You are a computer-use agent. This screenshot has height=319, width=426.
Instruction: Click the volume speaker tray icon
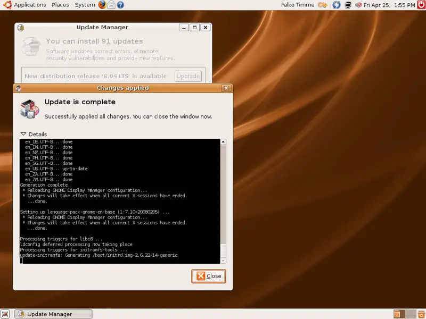tap(358, 5)
